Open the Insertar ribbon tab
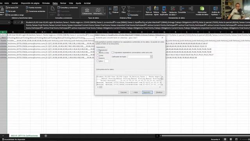250x141 pixels. coord(15,3)
